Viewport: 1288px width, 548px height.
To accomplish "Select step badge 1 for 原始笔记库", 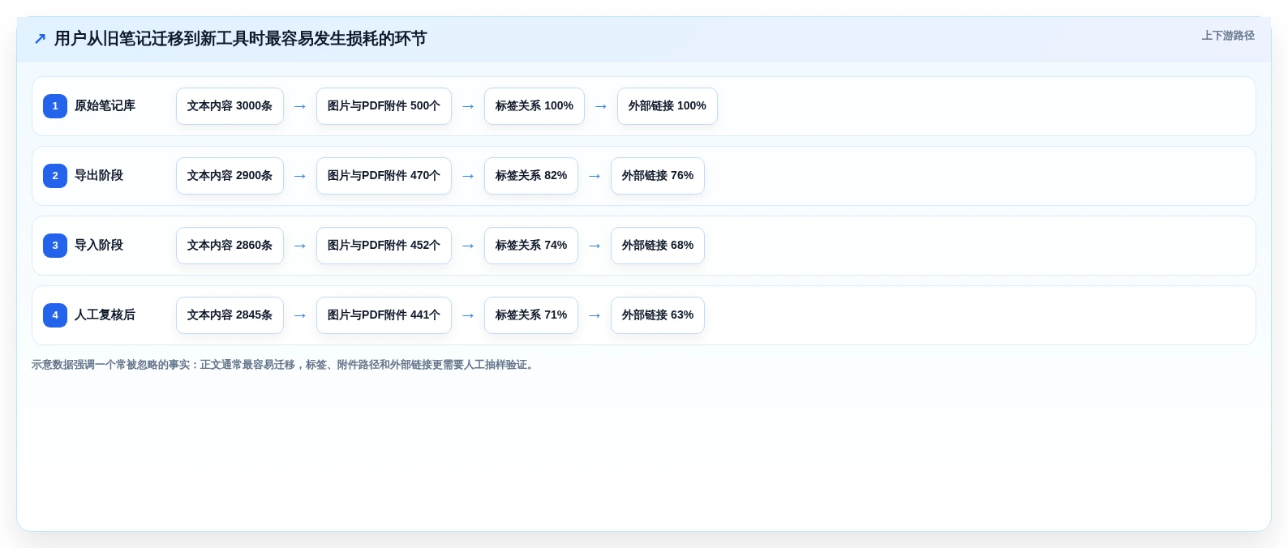I will point(55,106).
